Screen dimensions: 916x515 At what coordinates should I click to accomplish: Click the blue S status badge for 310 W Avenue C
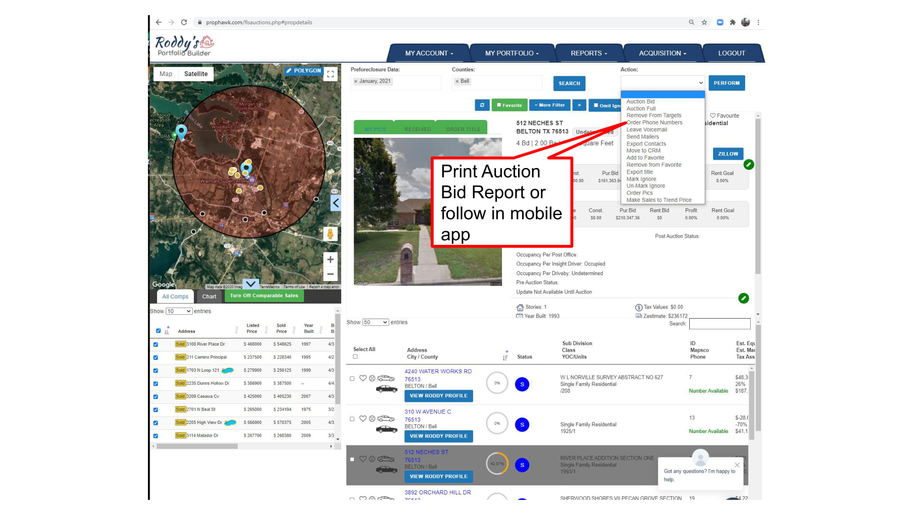pos(522,424)
